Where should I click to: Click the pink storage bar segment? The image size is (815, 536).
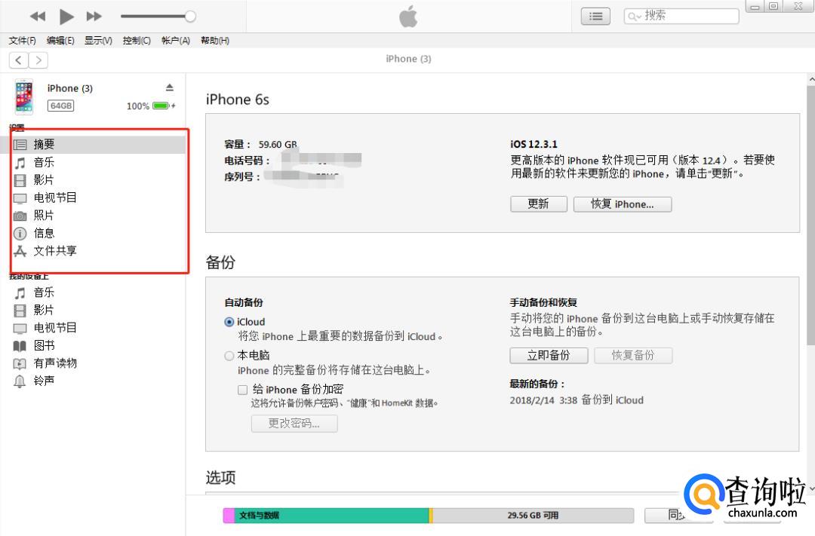[x=229, y=515]
